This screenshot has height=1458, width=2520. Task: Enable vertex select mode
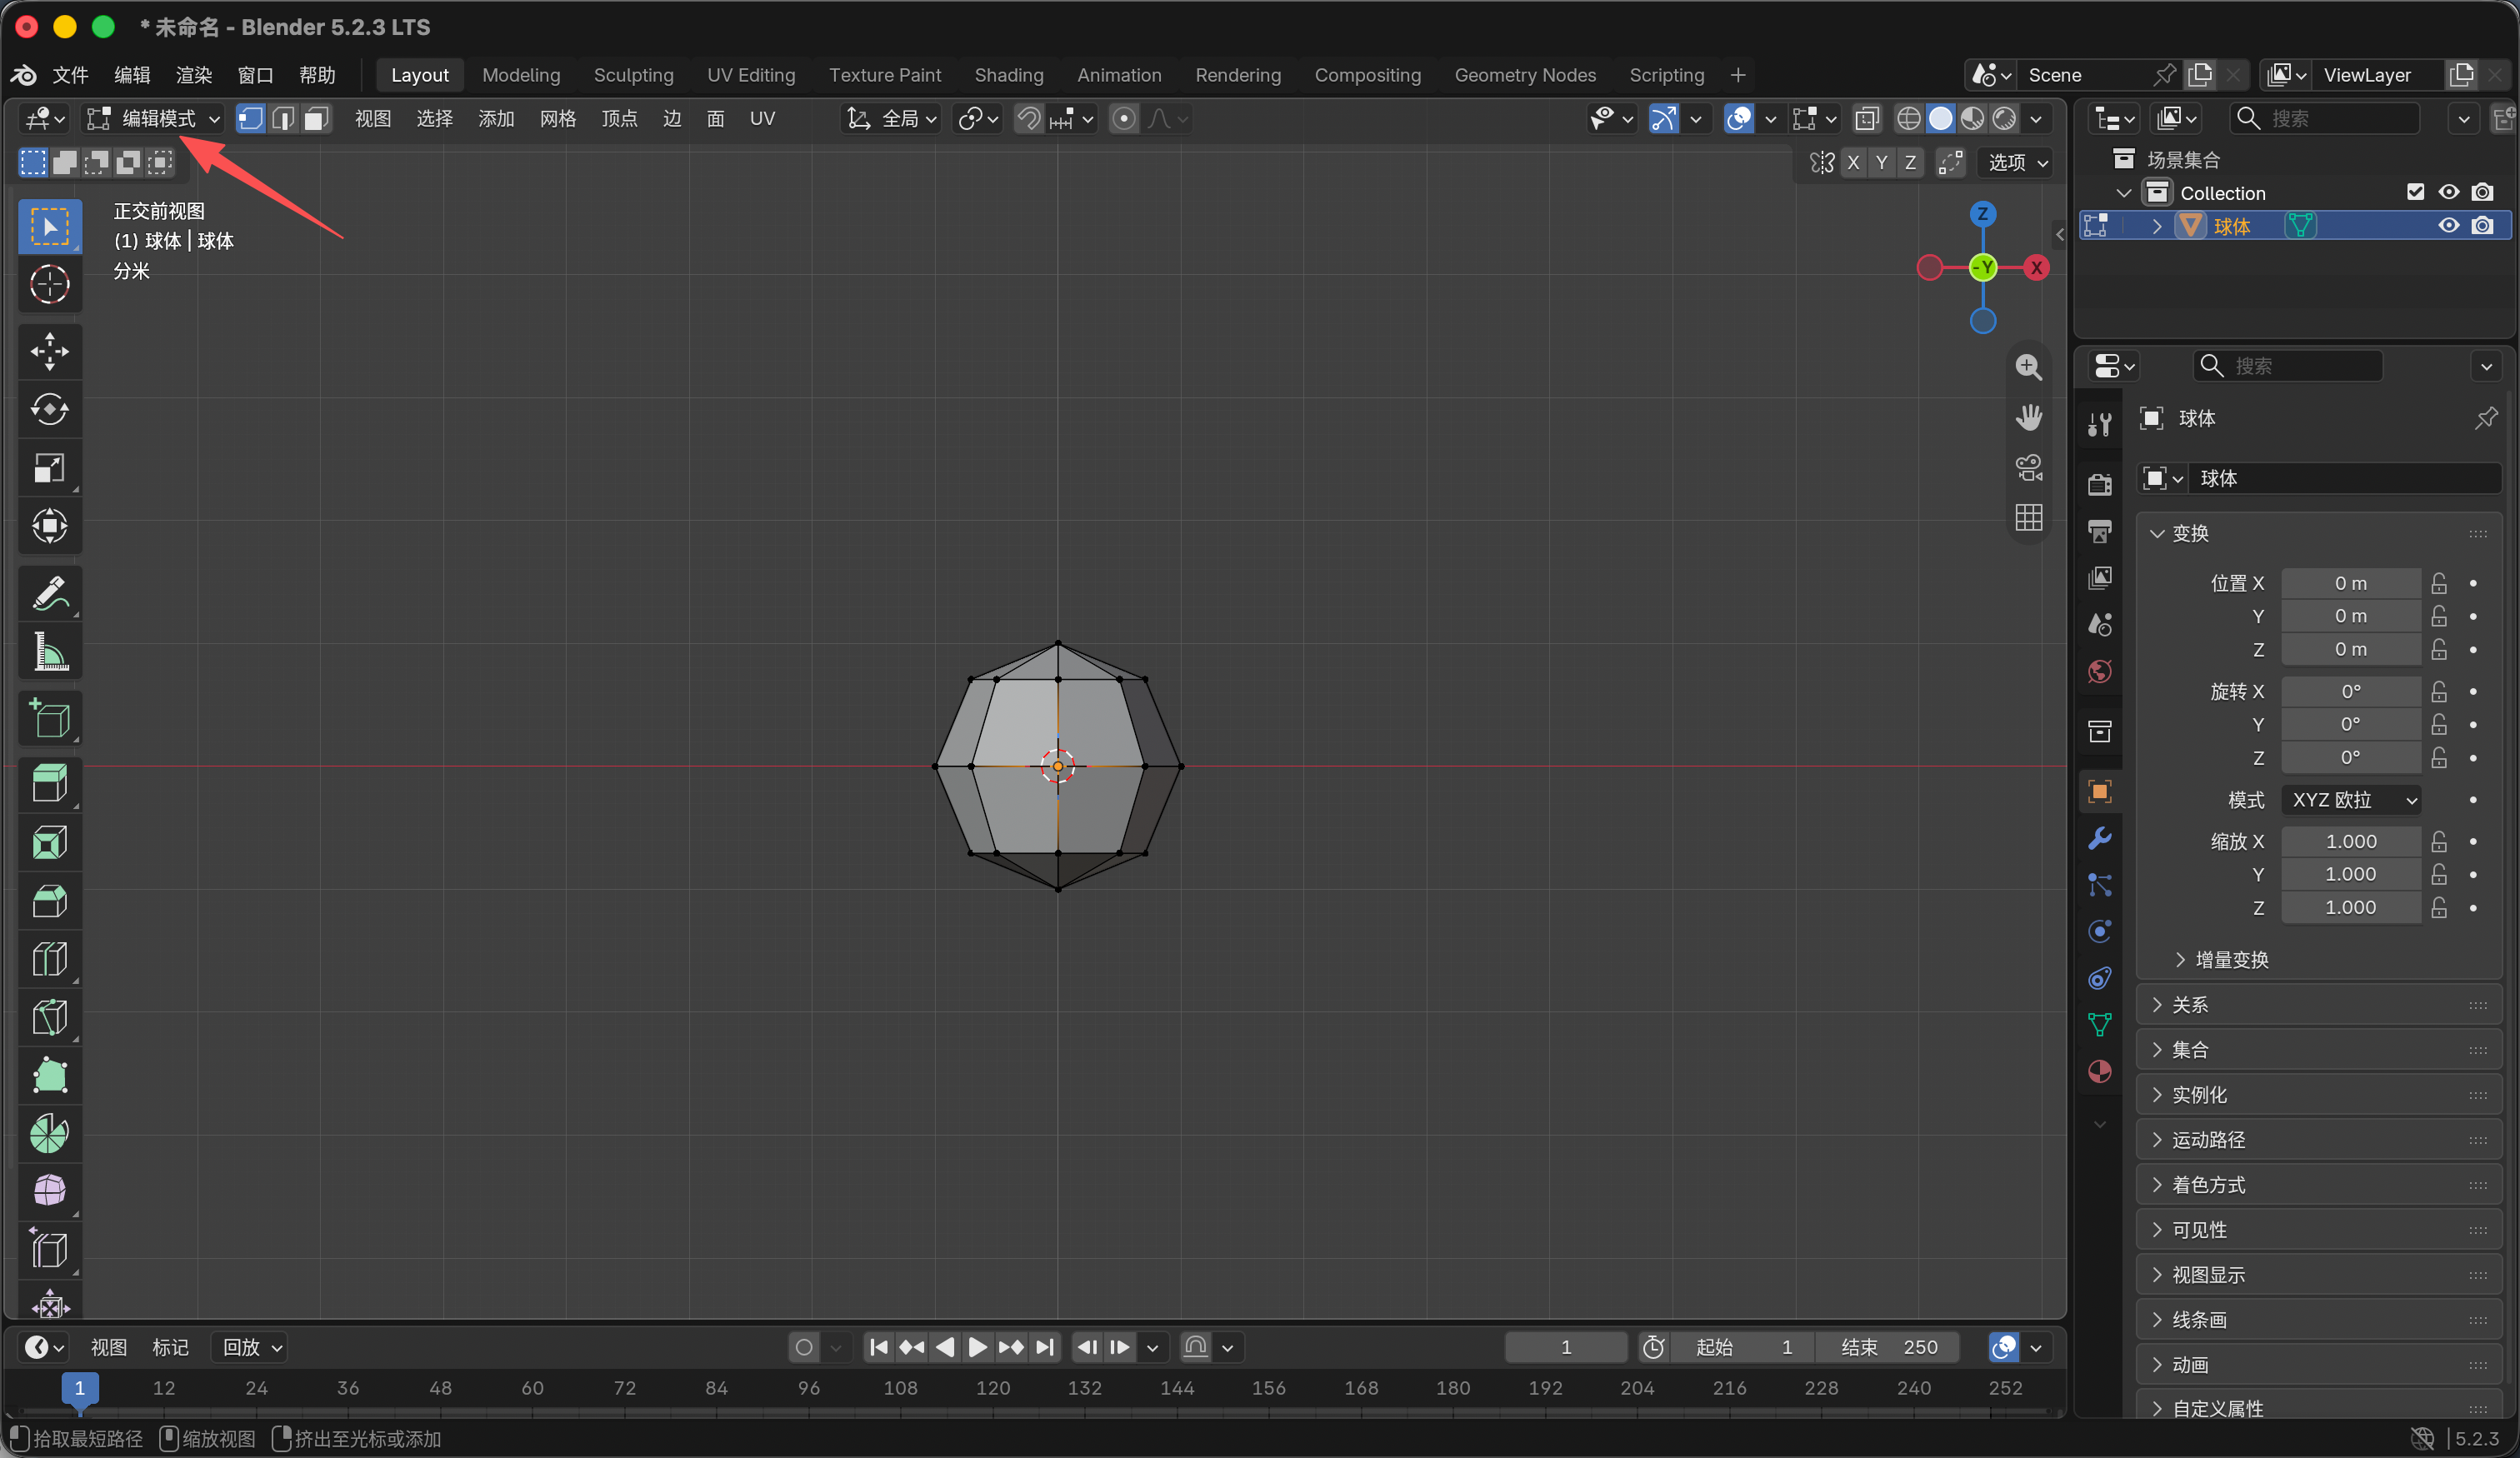[250, 119]
